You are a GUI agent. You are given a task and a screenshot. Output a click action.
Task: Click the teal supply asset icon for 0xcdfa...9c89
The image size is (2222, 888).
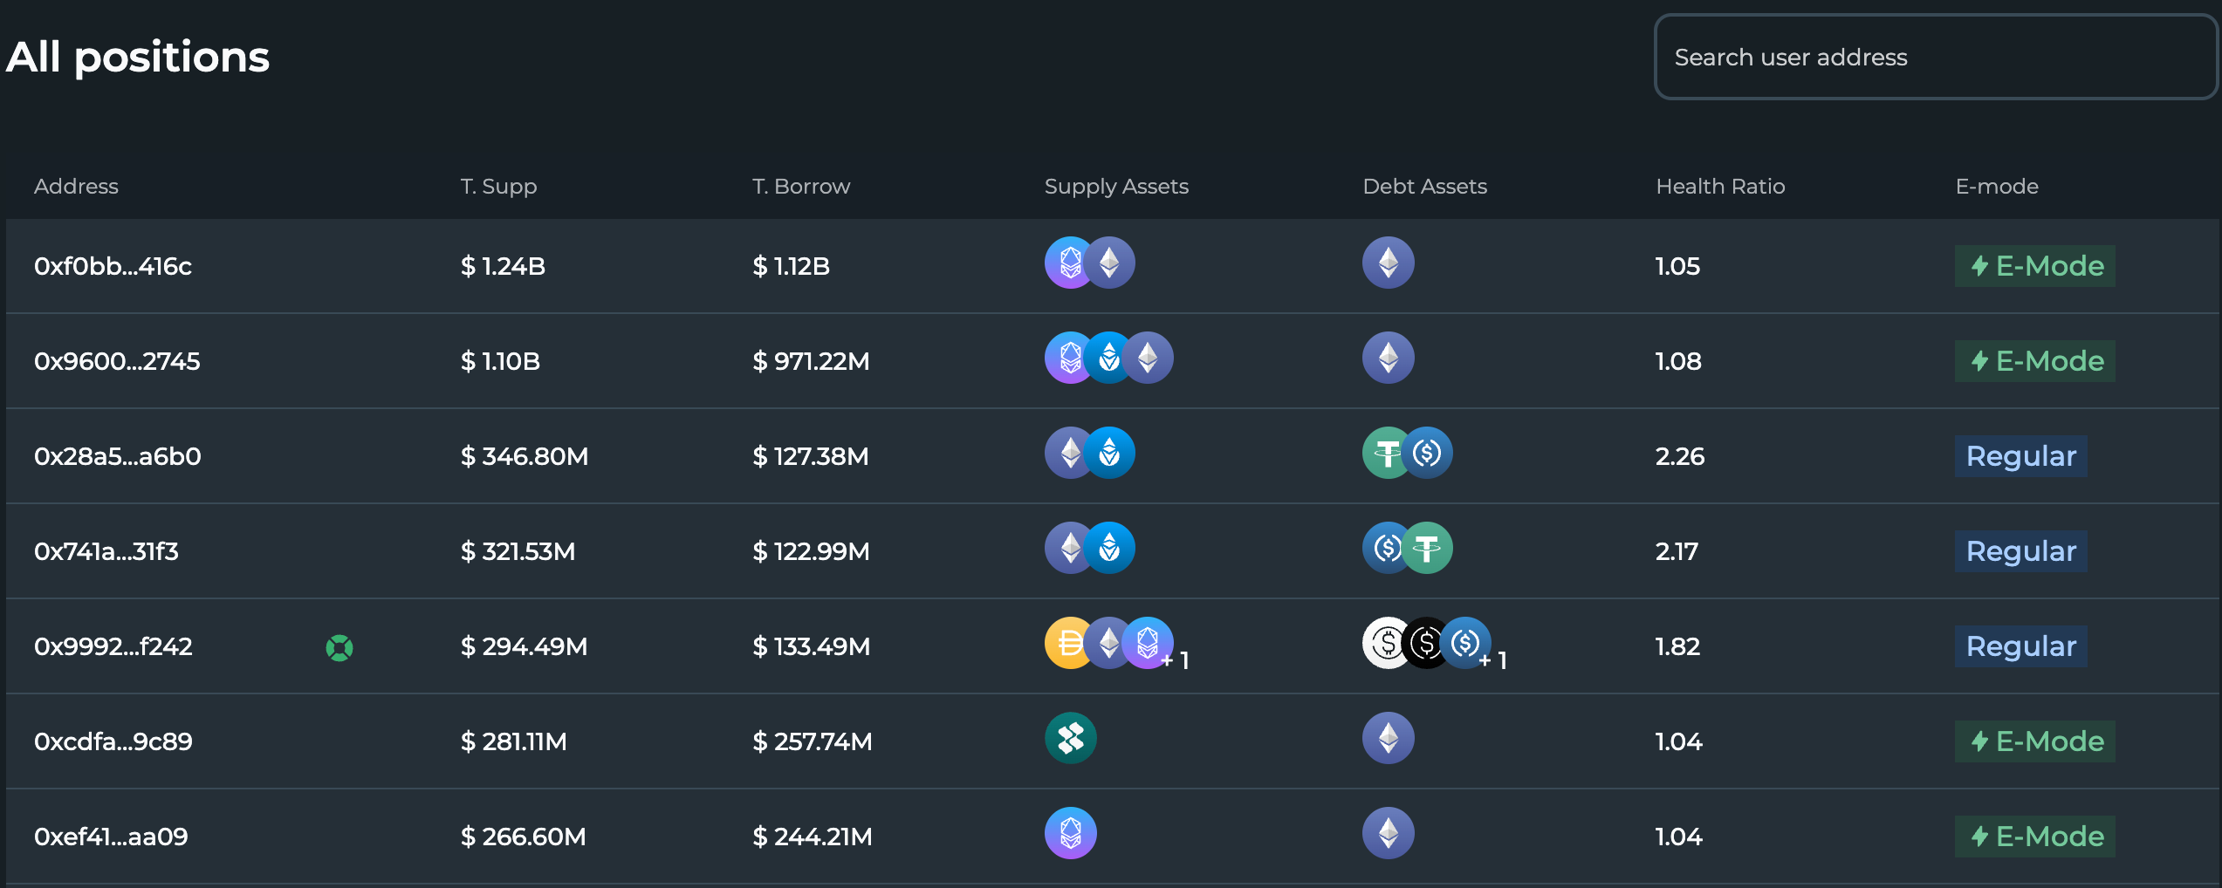1071,739
